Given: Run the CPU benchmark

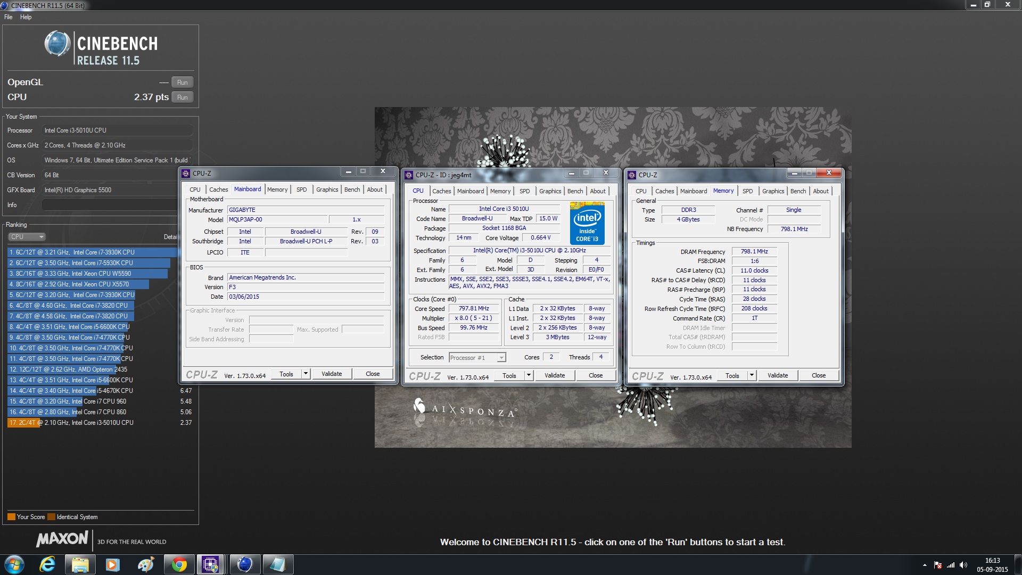Looking at the screenshot, I should pyautogui.click(x=182, y=97).
